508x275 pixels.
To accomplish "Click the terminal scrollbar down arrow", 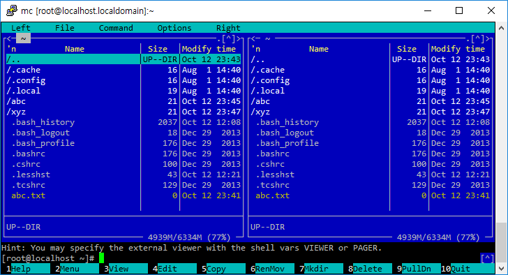I will [x=501, y=269].
